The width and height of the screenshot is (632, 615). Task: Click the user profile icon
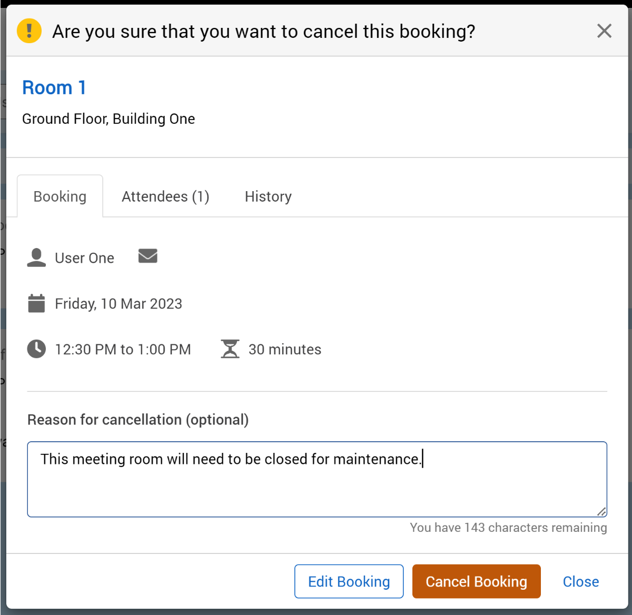[36, 257]
